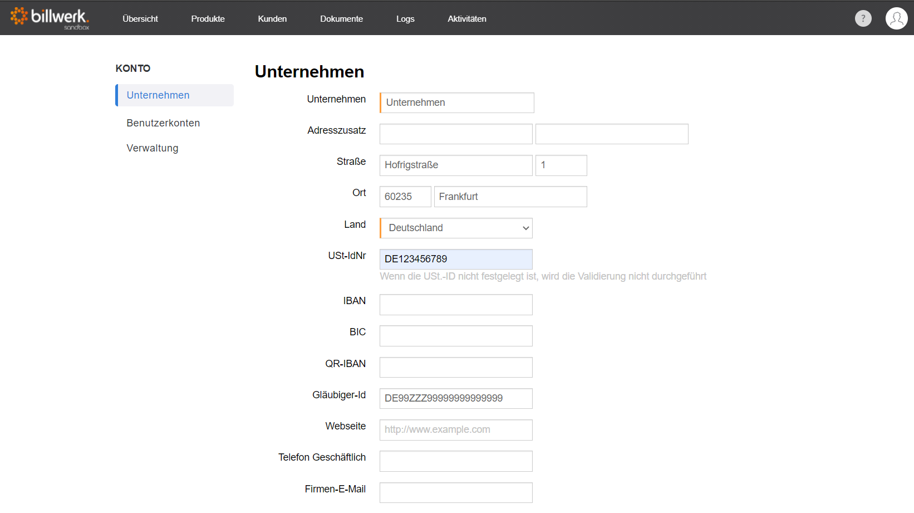The height and width of the screenshot is (513, 914).
Task: Click the Firmen-E-Mail label
Action: coord(335,489)
